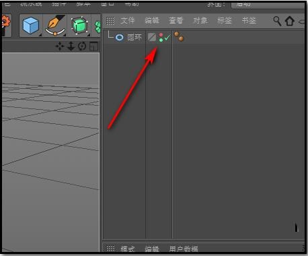Toggle the red editor visibility dot of 圆环
This screenshot has width=308, height=256.
pyautogui.click(x=161, y=35)
